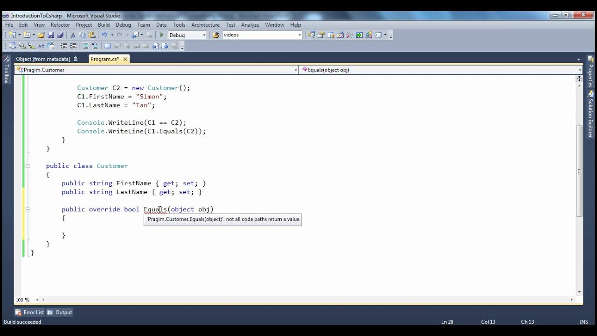Open Solution Explorer from toolbar icon
The width and height of the screenshot is (597, 336).
[x=311, y=35]
